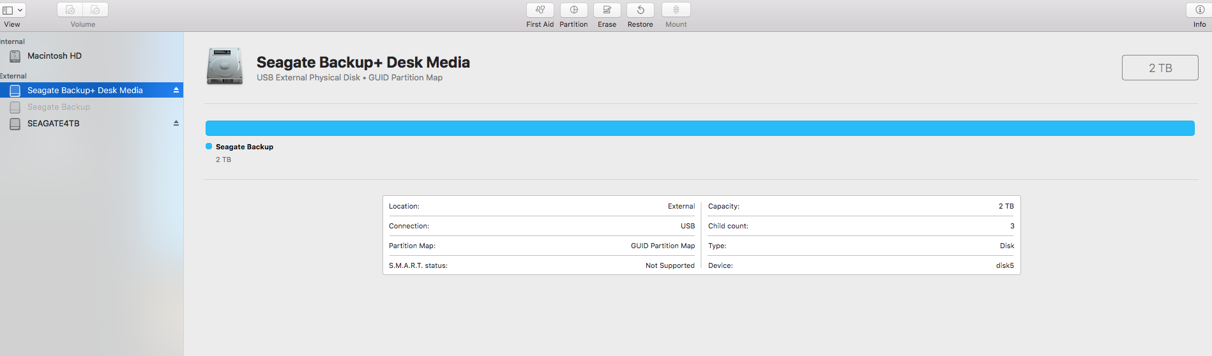Screen dimensions: 1212x356
Task: Click the Seagate Backup+ Desk Media title
Action: tap(363, 62)
